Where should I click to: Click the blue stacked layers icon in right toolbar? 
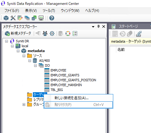[x=139, y=34]
